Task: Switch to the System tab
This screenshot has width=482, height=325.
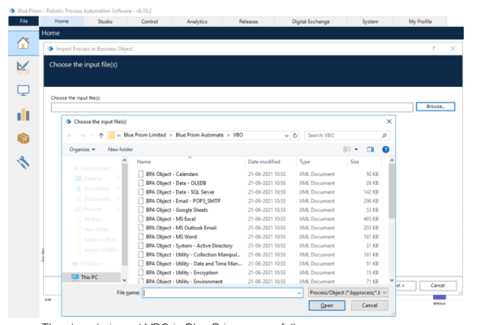Action: tap(370, 21)
